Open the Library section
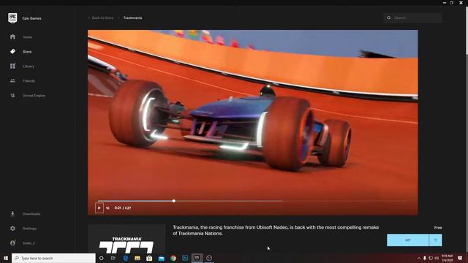Screen dimensions: 468x263 [29, 66]
